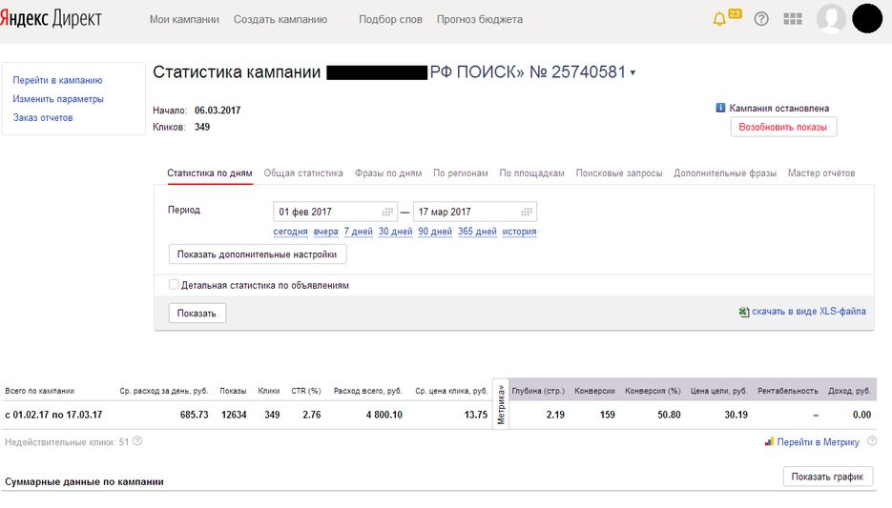Go to Подбор слов

point(390,19)
